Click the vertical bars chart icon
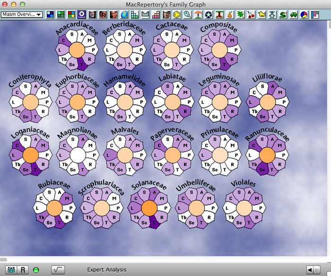 314,15
